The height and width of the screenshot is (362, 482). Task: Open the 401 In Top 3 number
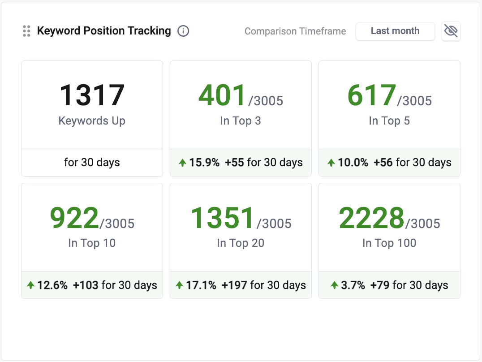coord(222,95)
